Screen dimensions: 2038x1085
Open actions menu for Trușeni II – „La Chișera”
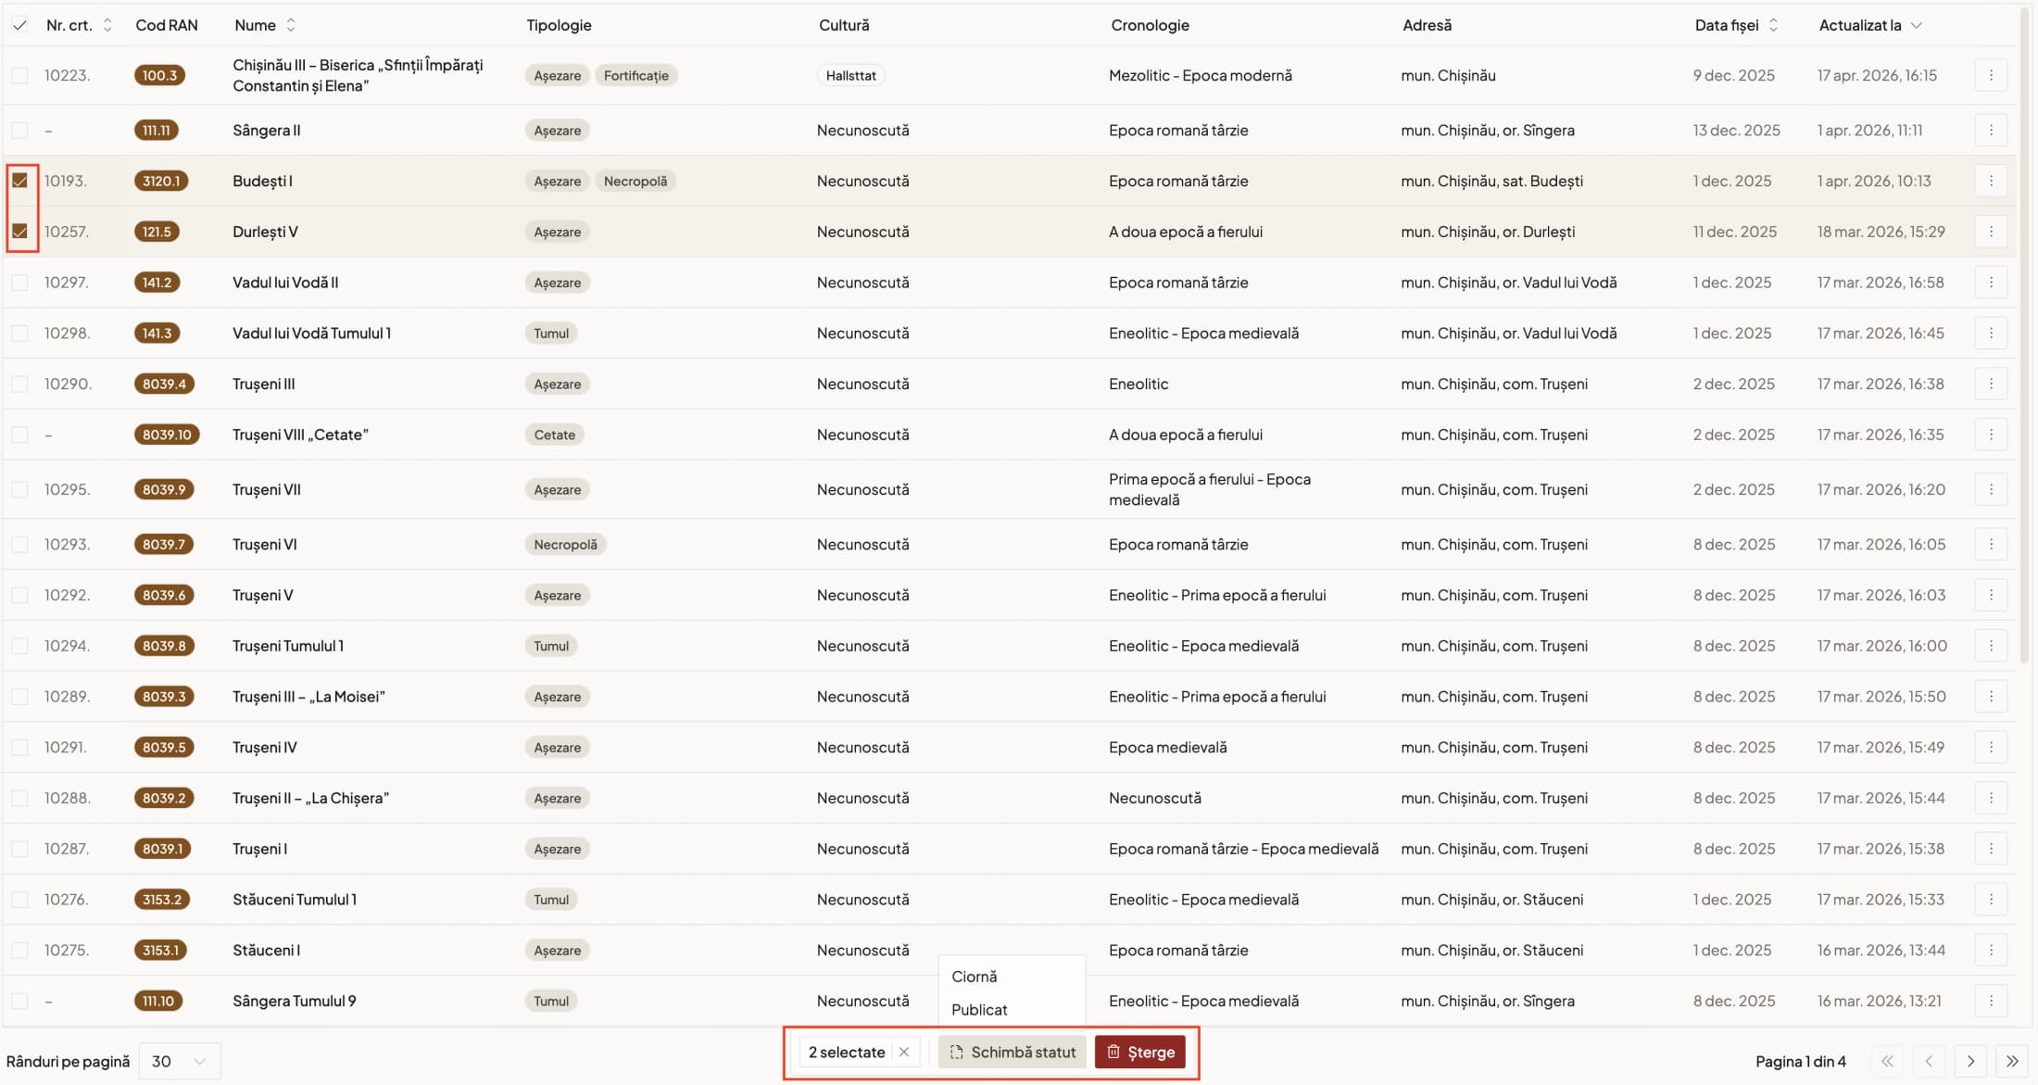1991,798
